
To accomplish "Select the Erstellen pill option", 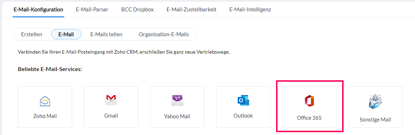I will (31, 34).
